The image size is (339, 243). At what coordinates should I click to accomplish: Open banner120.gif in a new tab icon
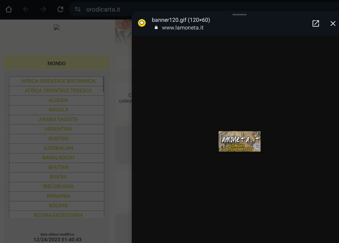[x=316, y=23]
